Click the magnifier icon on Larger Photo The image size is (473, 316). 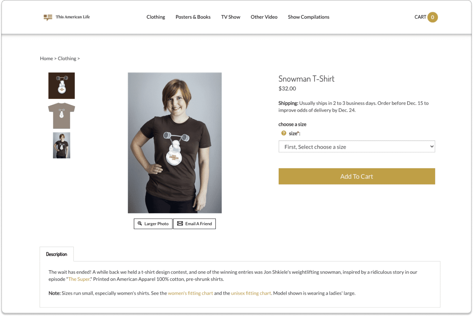(140, 224)
